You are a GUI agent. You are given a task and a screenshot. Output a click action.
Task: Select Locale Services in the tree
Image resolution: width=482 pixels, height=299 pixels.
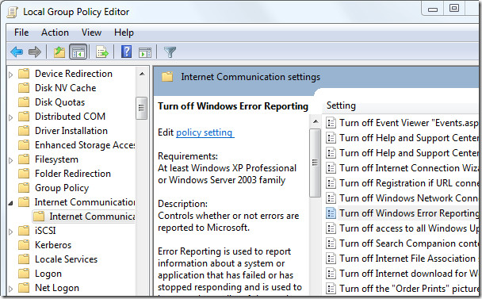66,259
